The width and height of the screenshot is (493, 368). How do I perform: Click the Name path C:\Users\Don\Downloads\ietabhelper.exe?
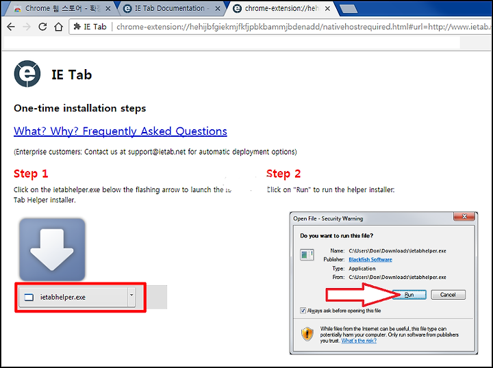[397, 251]
